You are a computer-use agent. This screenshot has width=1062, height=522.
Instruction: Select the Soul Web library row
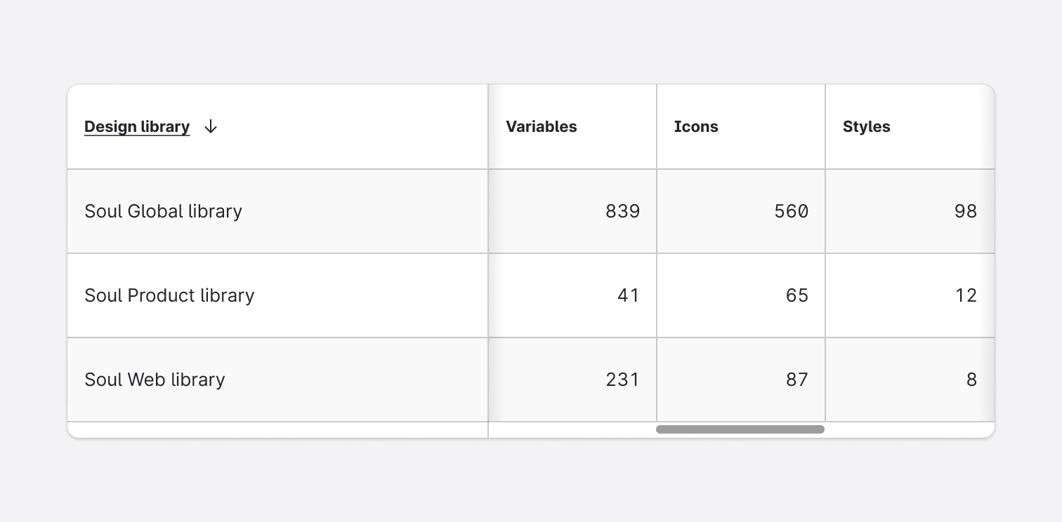click(x=155, y=380)
